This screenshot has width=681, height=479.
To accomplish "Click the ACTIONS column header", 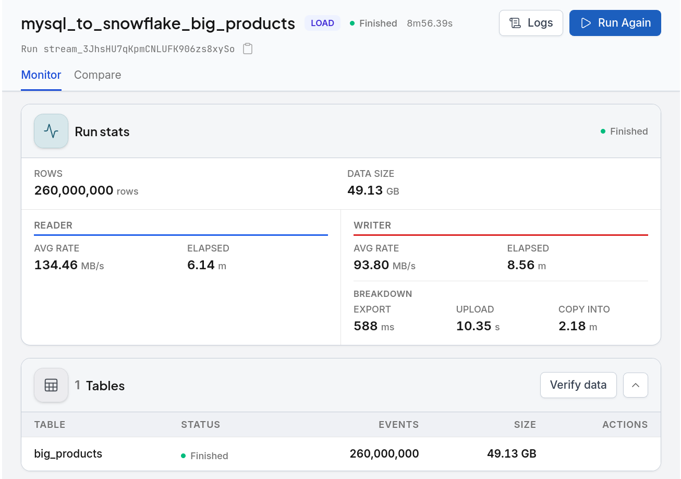I will 625,424.
